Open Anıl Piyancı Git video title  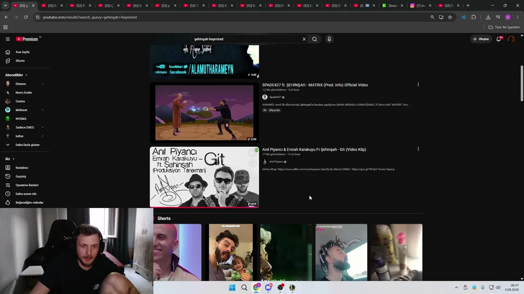[314, 149]
